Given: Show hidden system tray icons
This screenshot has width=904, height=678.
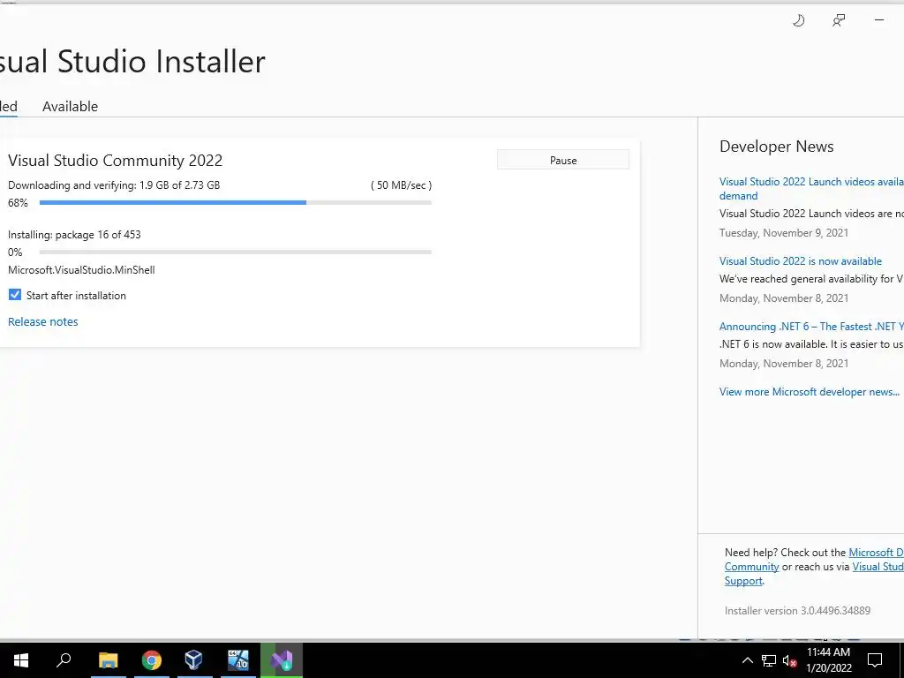Looking at the screenshot, I should (x=747, y=660).
